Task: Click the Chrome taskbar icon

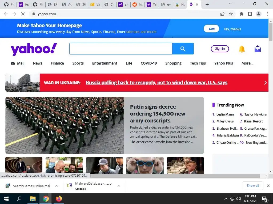Action: [x=46, y=199]
